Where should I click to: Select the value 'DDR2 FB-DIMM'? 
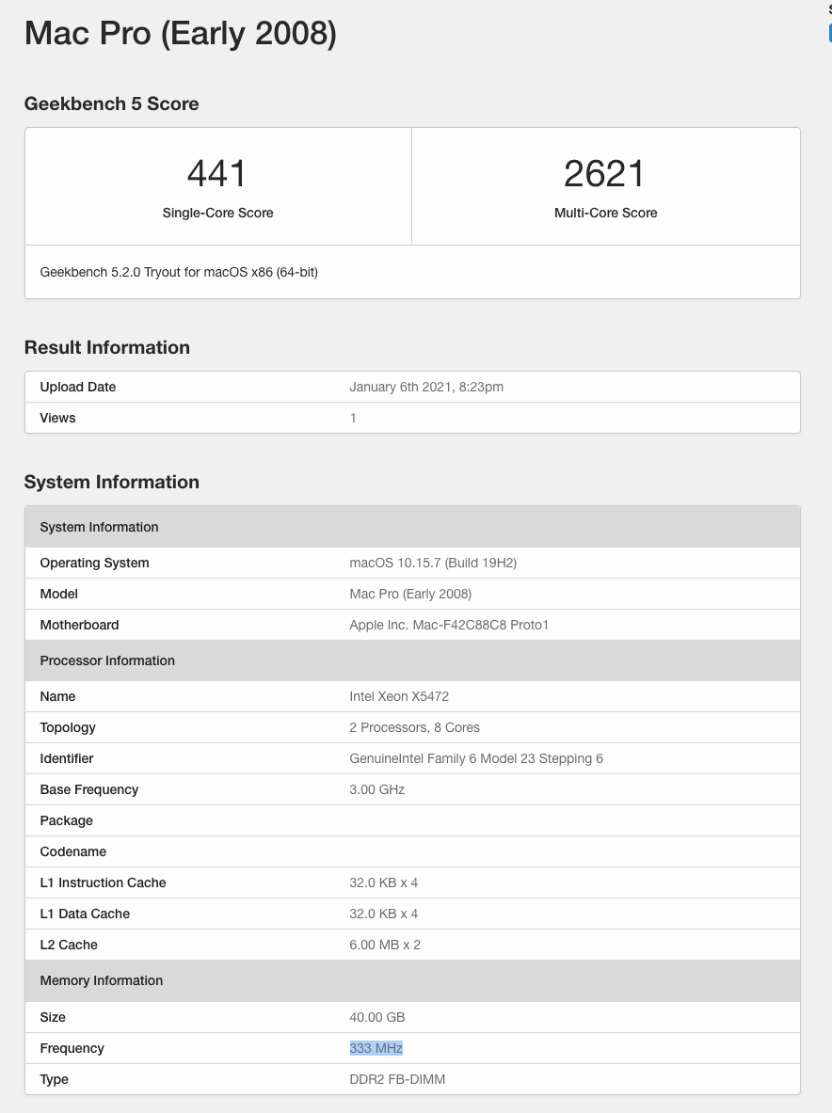[397, 1080]
